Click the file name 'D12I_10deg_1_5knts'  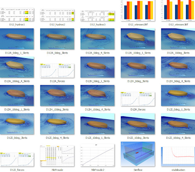[x=97, y=138]
